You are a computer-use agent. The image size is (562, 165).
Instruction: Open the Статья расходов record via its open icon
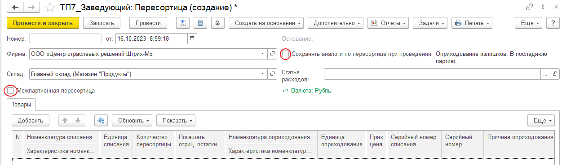(555, 74)
